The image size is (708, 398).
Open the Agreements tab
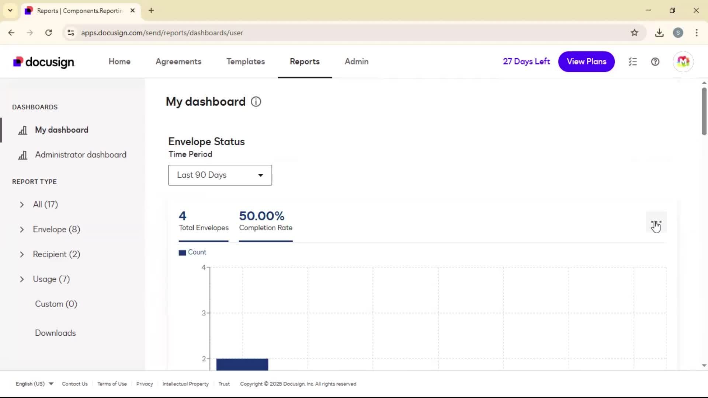coord(178,62)
